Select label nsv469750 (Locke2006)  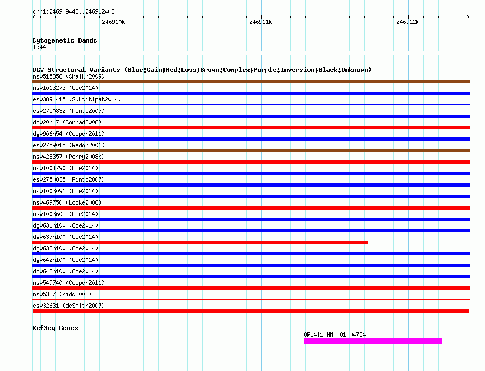[x=67, y=202]
